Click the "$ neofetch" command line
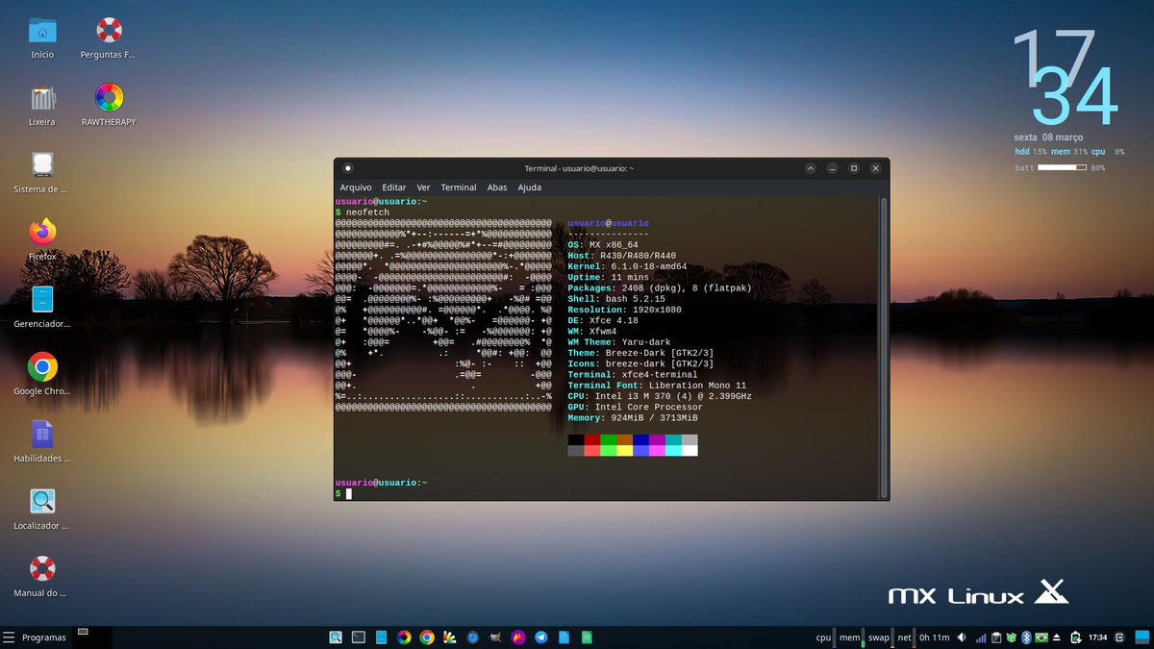1154x649 pixels. (x=361, y=212)
